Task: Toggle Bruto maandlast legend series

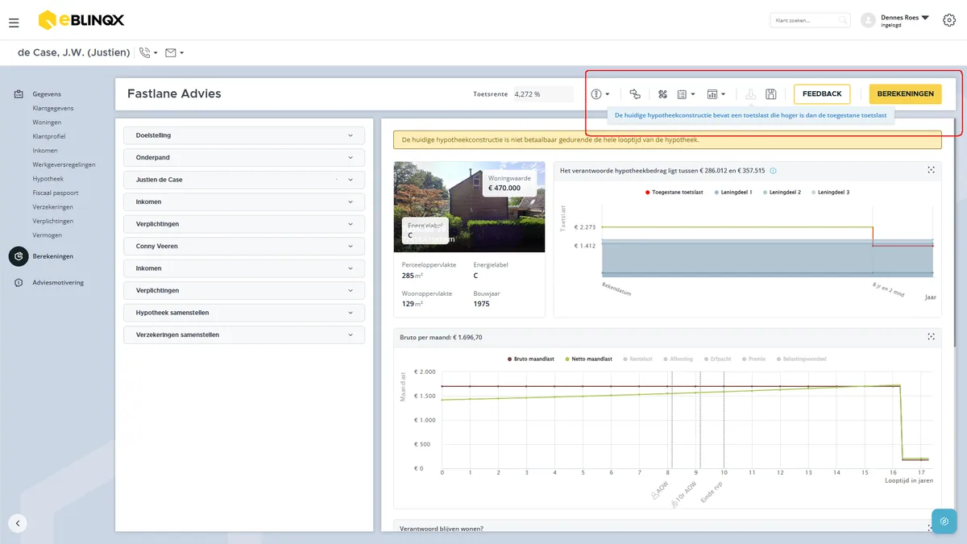Action: 532,359
